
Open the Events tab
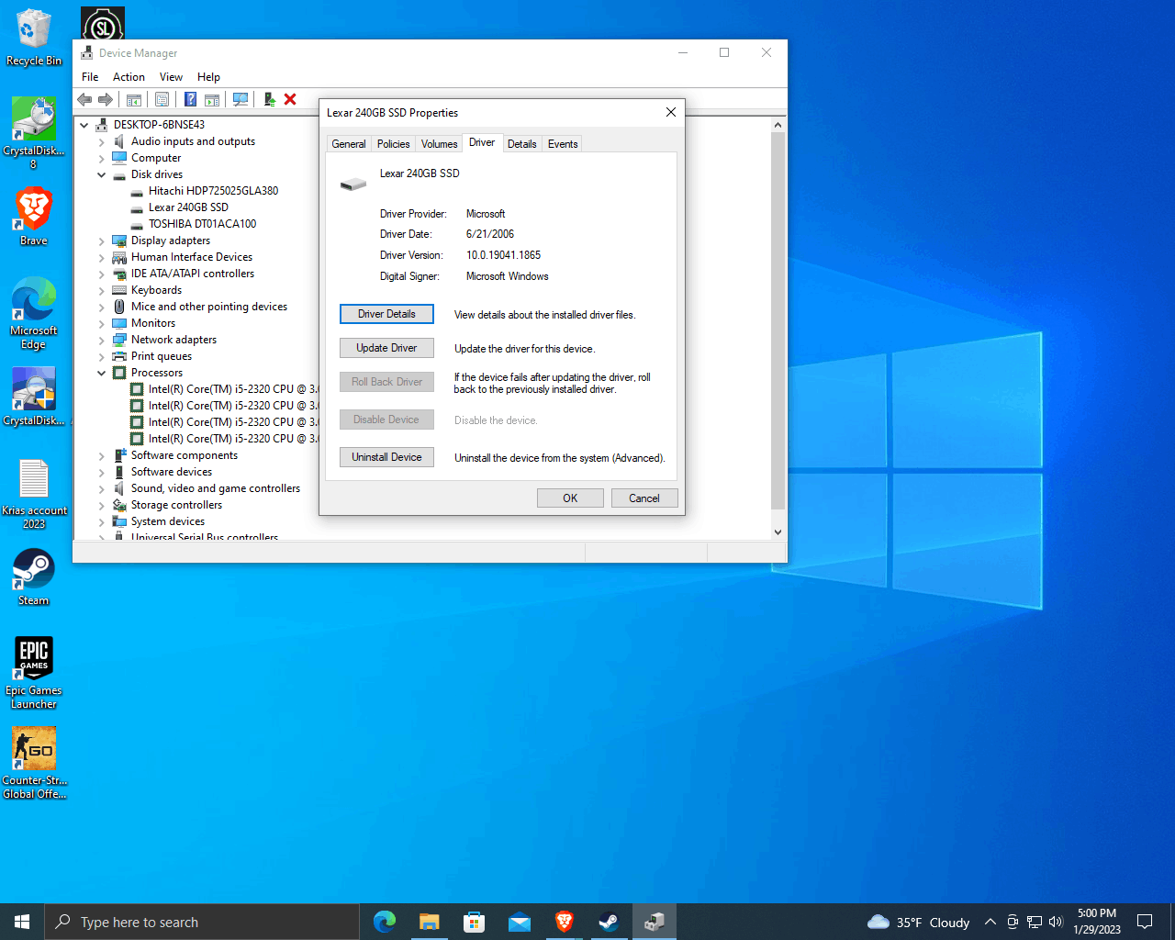coord(563,144)
